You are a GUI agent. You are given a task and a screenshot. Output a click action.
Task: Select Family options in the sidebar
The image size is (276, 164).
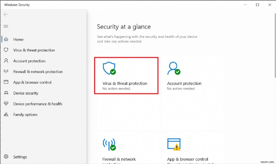pos(26,115)
